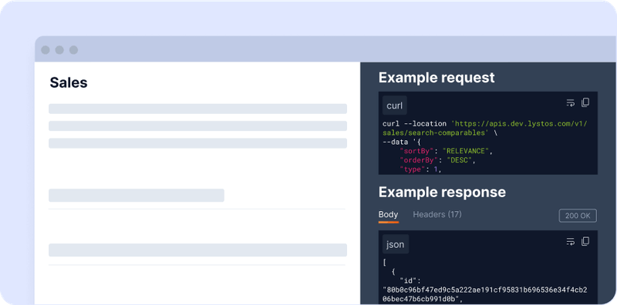
Task: Click the "RELEVANCE" value in request
Action: (x=466, y=151)
